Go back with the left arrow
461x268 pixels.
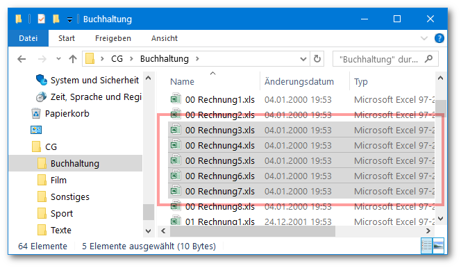click(x=22, y=59)
